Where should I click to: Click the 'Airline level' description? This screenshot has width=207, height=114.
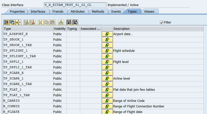pyautogui.click(x=122, y=79)
